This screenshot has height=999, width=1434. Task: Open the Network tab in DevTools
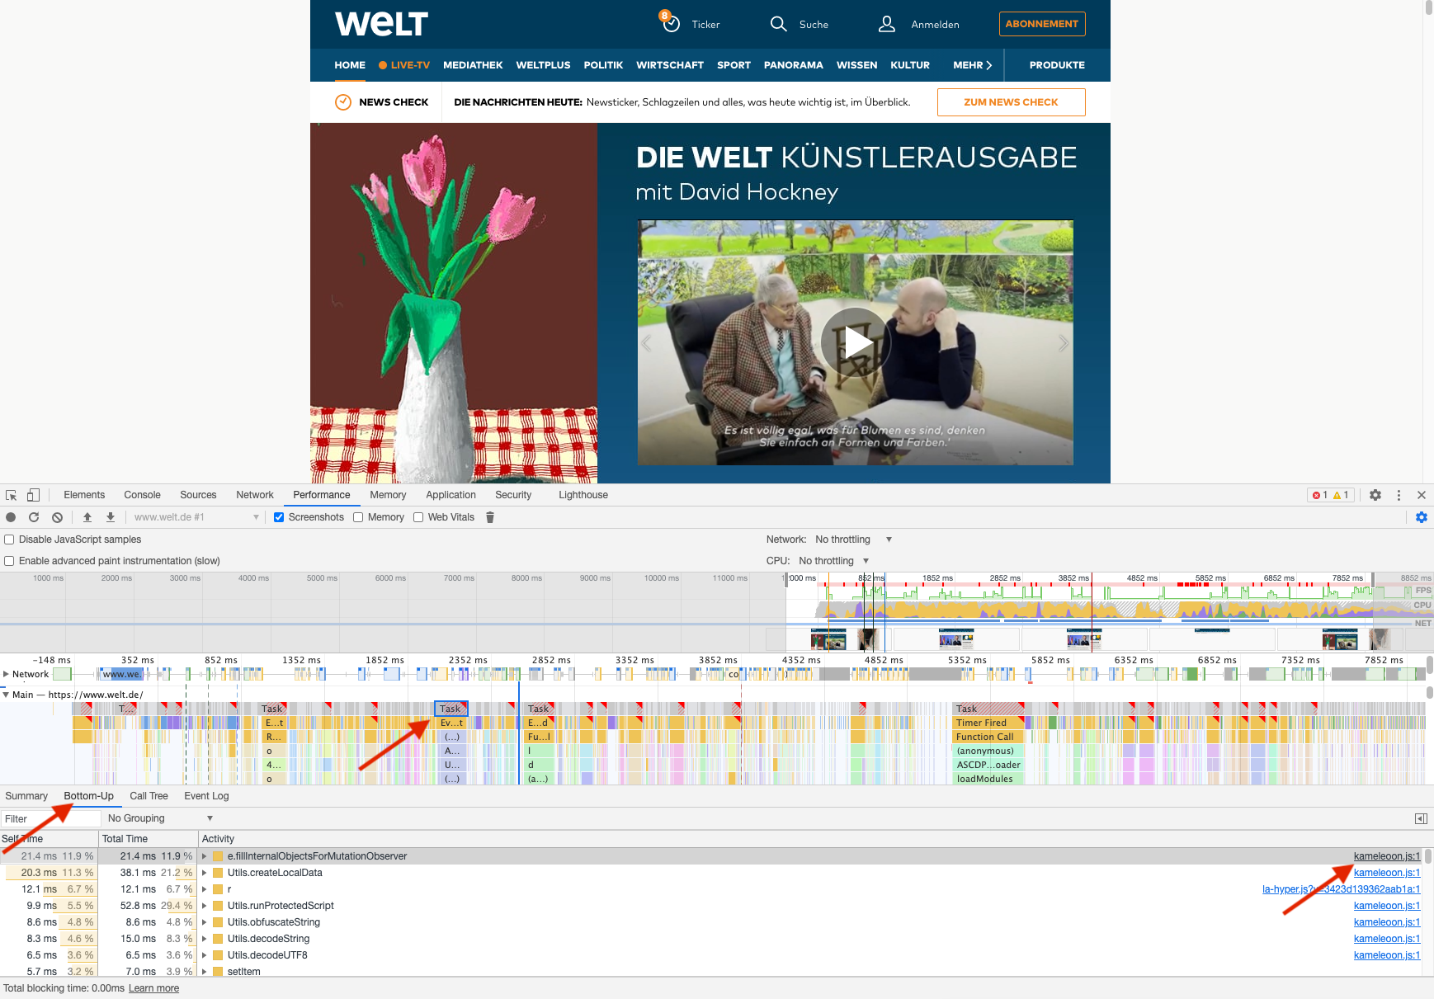point(255,495)
